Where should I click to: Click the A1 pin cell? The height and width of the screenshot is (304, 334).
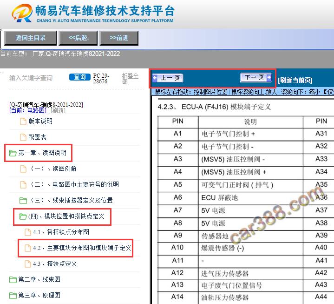coord(177,134)
